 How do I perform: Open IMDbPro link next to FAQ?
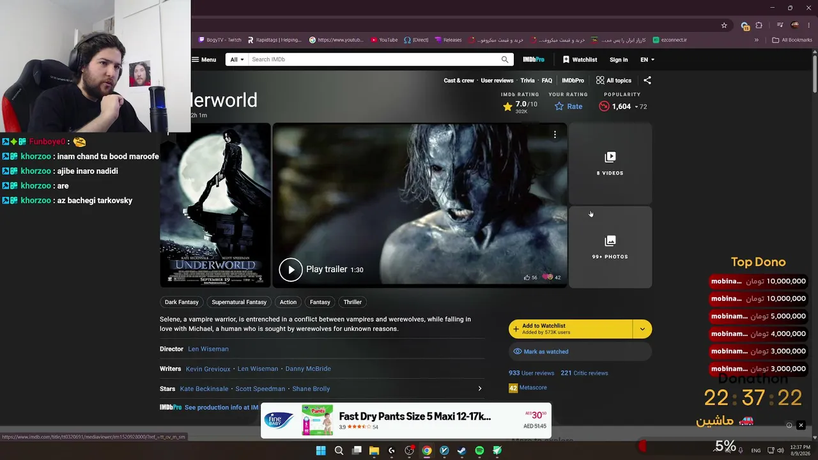[x=573, y=80]
